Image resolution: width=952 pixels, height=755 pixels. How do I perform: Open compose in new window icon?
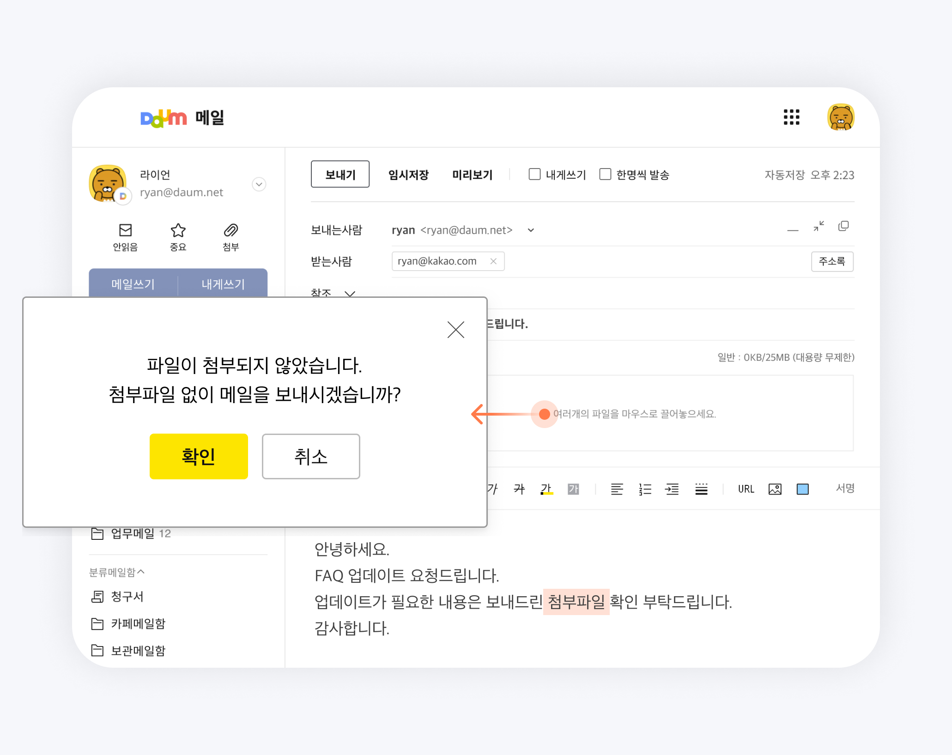click(x=843, y=226)
